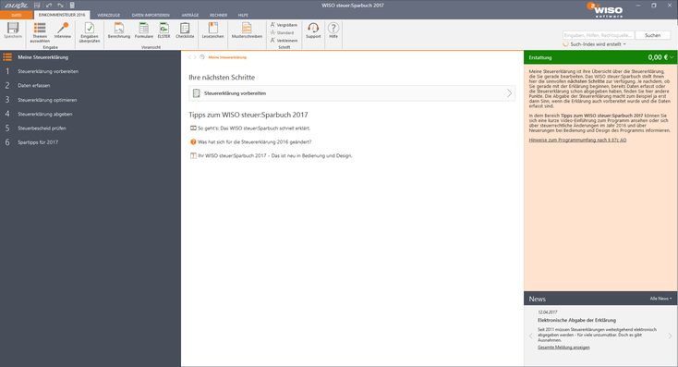The height and width of the screenshot is (367, 678).
Task: Click the undo arrow in the title bar
Action: point(49,6)
